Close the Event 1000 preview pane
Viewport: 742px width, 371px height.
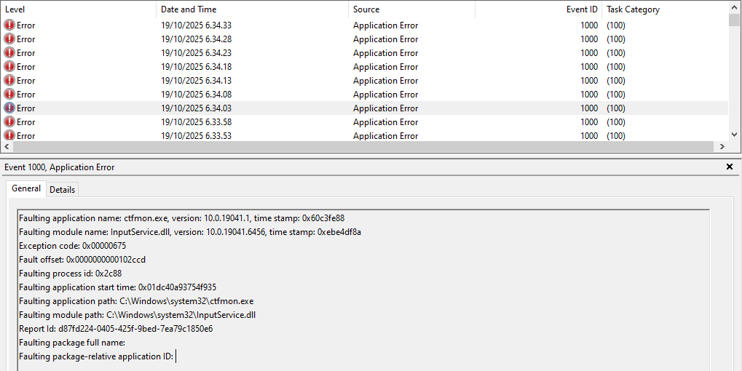[729, 167]
